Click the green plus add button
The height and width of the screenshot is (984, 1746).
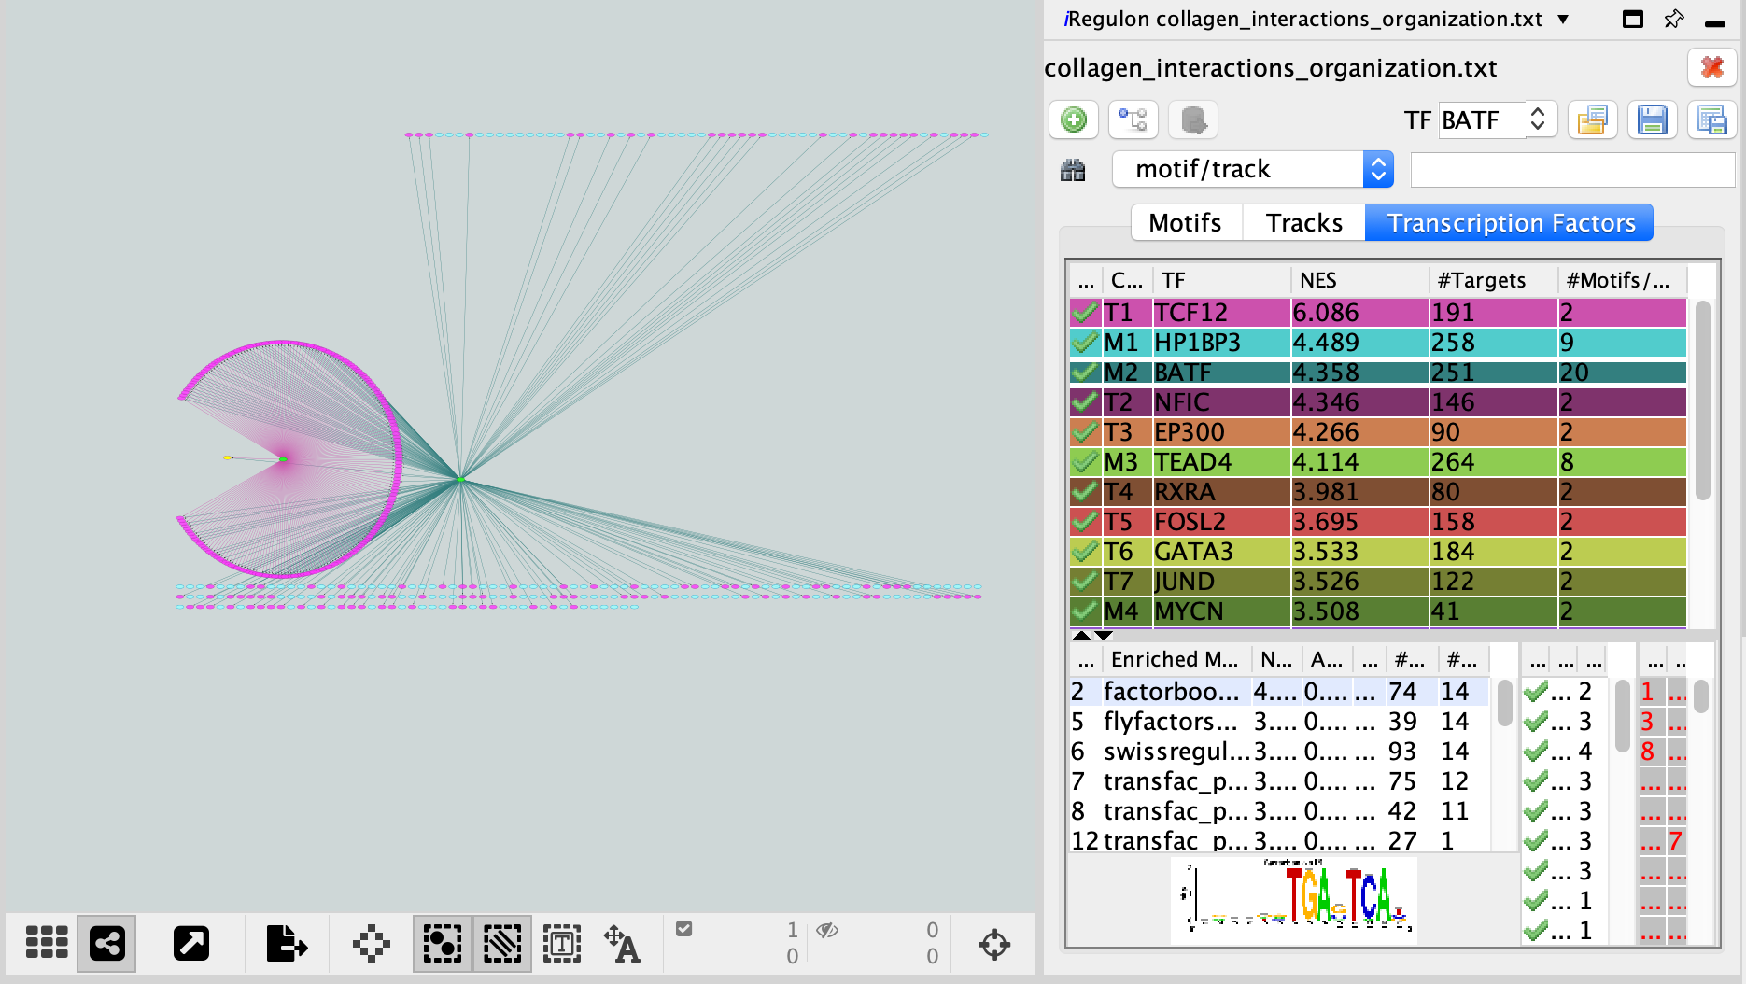[x=1074, y=119]
